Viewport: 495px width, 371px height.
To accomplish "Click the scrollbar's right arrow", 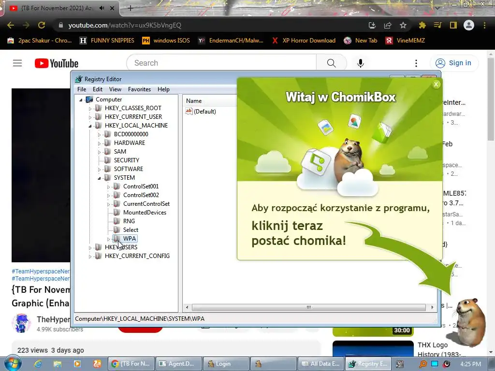I will click(432, 307).
